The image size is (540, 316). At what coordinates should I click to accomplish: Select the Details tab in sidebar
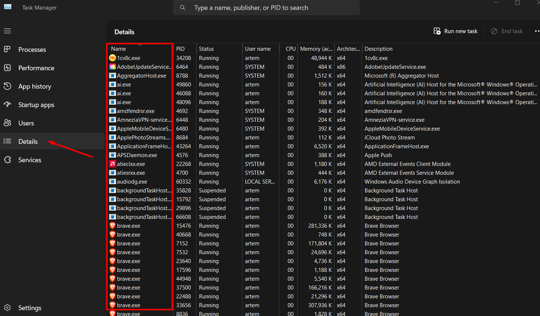(x=28, y=142)
